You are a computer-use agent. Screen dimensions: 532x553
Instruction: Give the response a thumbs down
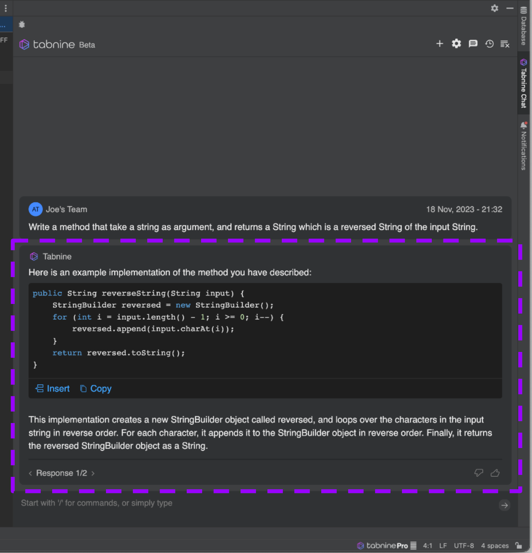pos(478,473)
